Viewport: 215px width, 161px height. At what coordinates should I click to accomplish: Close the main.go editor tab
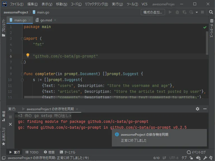30,20
